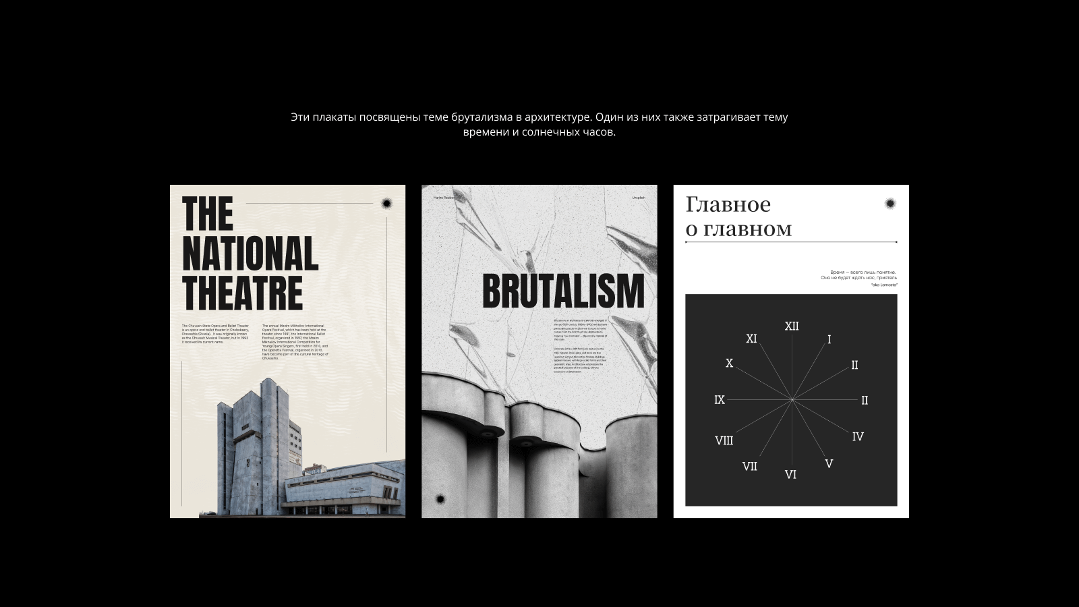
Task: Click the V numeral on the clock
Action: coord(829,464)
